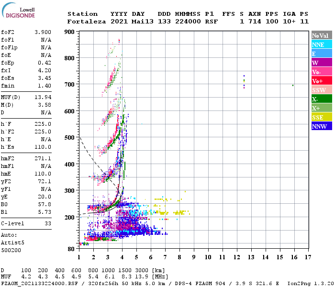Click the AXN value 714
Screen dimensions: 335x287
tap(255, 22)
